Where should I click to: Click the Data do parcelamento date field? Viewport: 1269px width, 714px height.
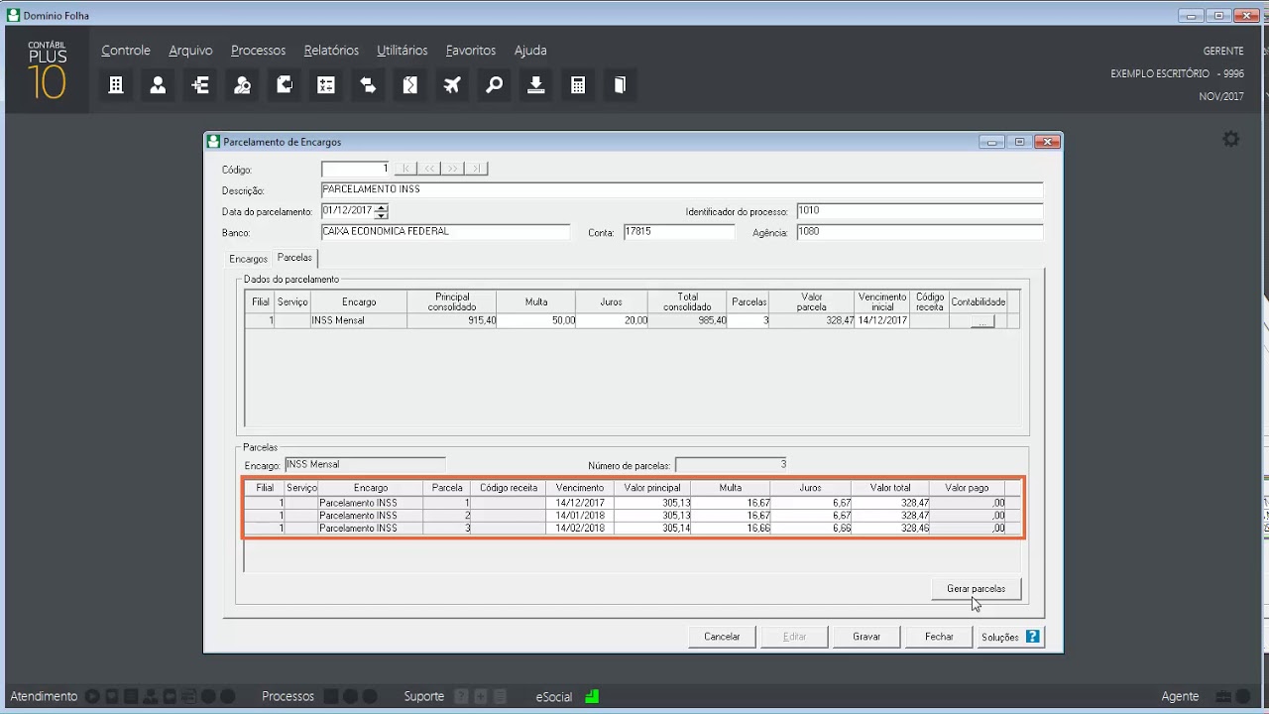click(x=348, y=211)
